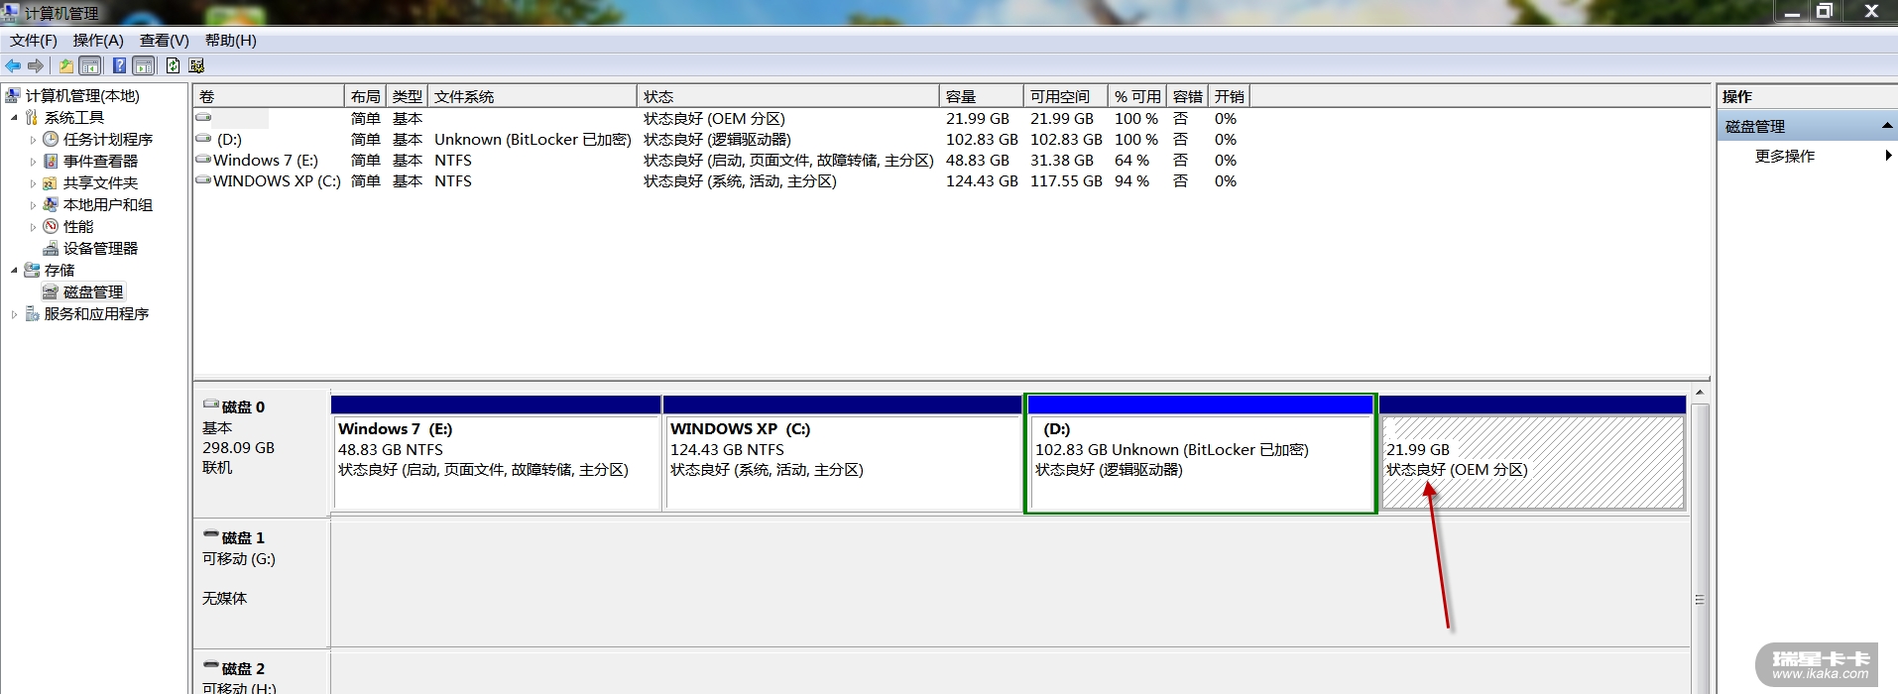Open the 查看(V) menu
The width and height of the screenshot is (1898, 694).
164,40
